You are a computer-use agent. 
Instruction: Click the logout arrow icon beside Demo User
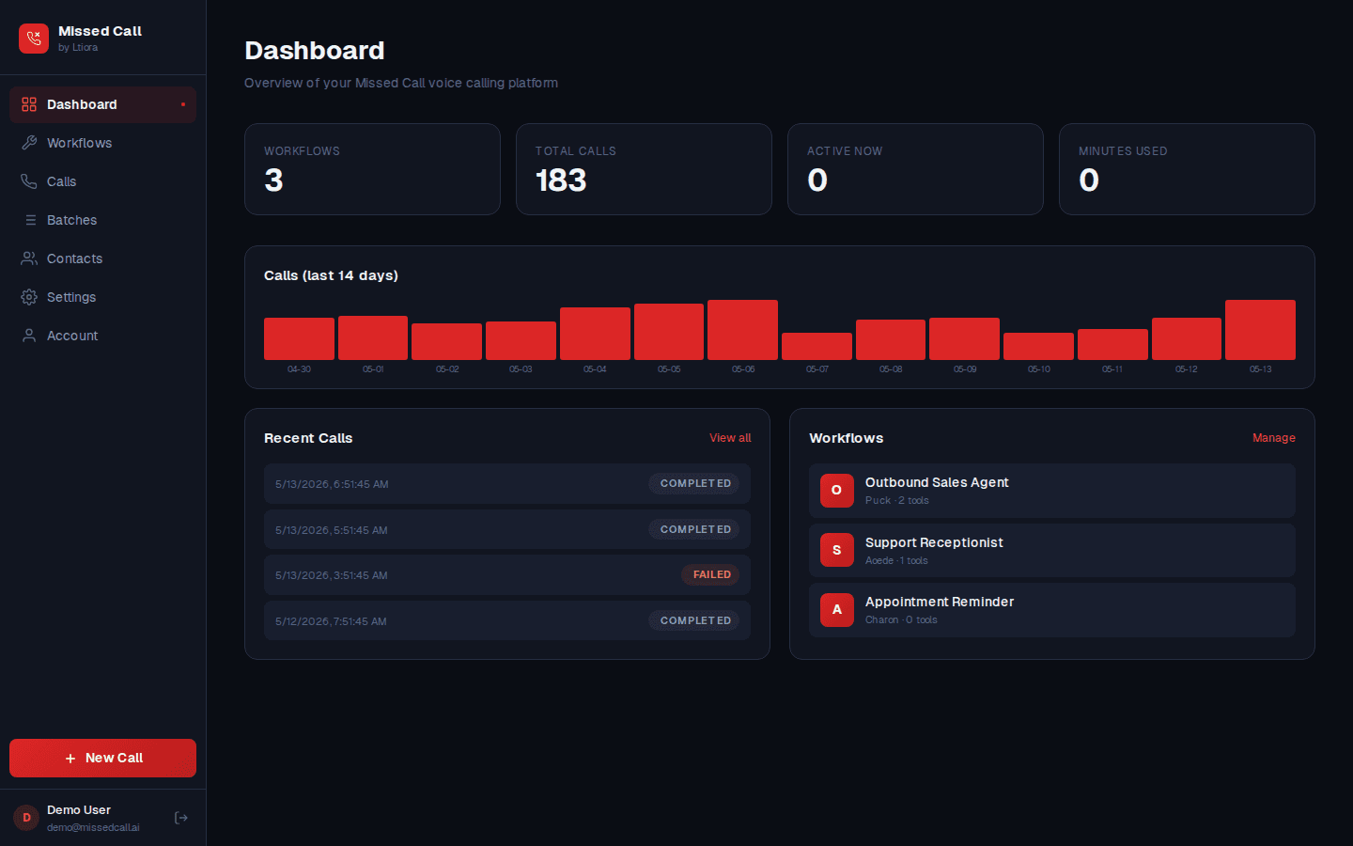pos(181,818)
